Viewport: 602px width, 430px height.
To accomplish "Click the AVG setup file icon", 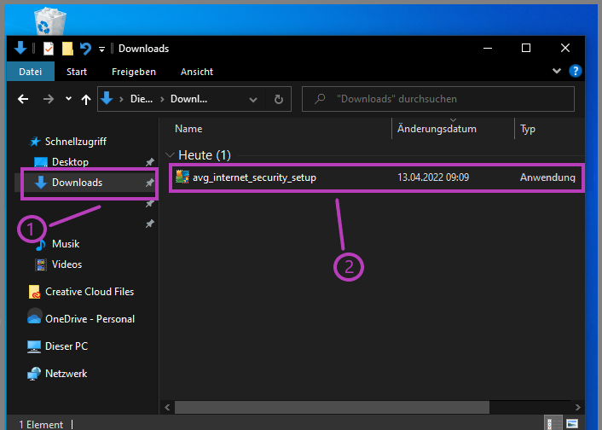I will (182, 177).
